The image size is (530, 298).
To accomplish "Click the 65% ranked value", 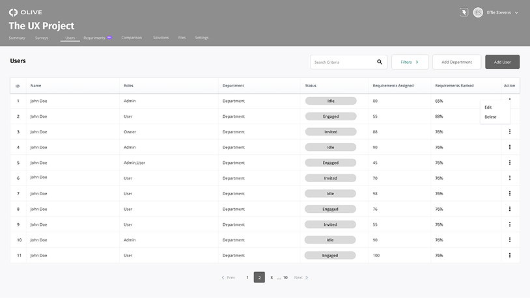I will click(439, 101).
